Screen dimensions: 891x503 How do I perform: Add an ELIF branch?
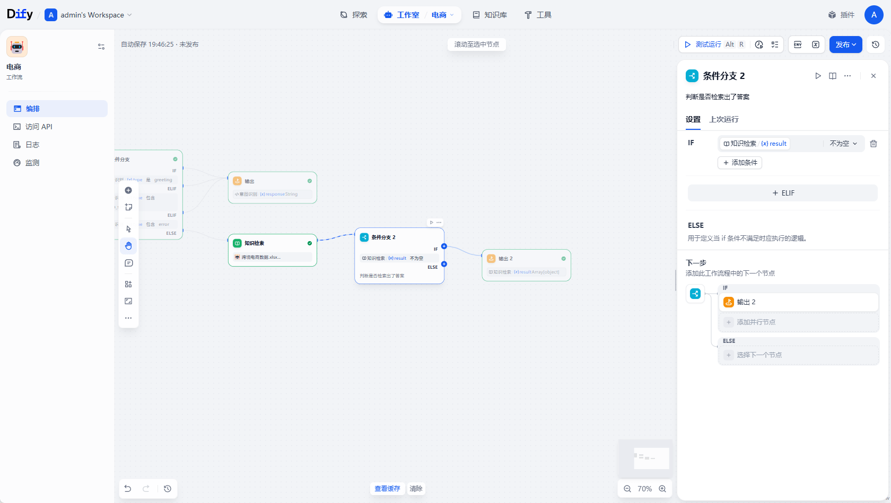[783, 193]
